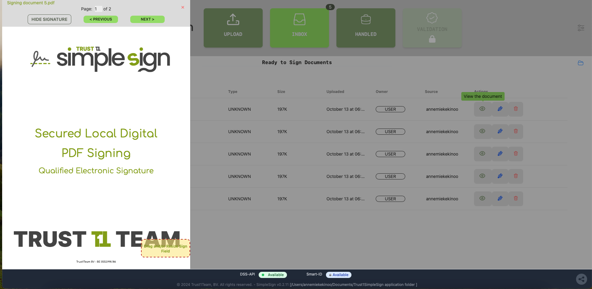Select the yellow Drag and/or Resize Sign Field box

coord(166,249)
